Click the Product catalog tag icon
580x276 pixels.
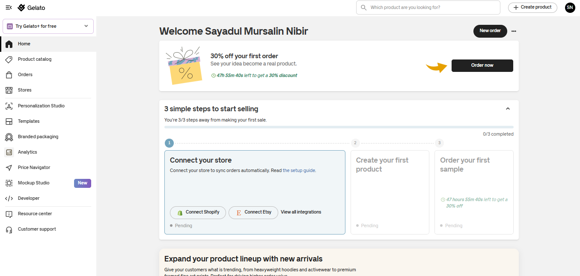coord(9,59)
